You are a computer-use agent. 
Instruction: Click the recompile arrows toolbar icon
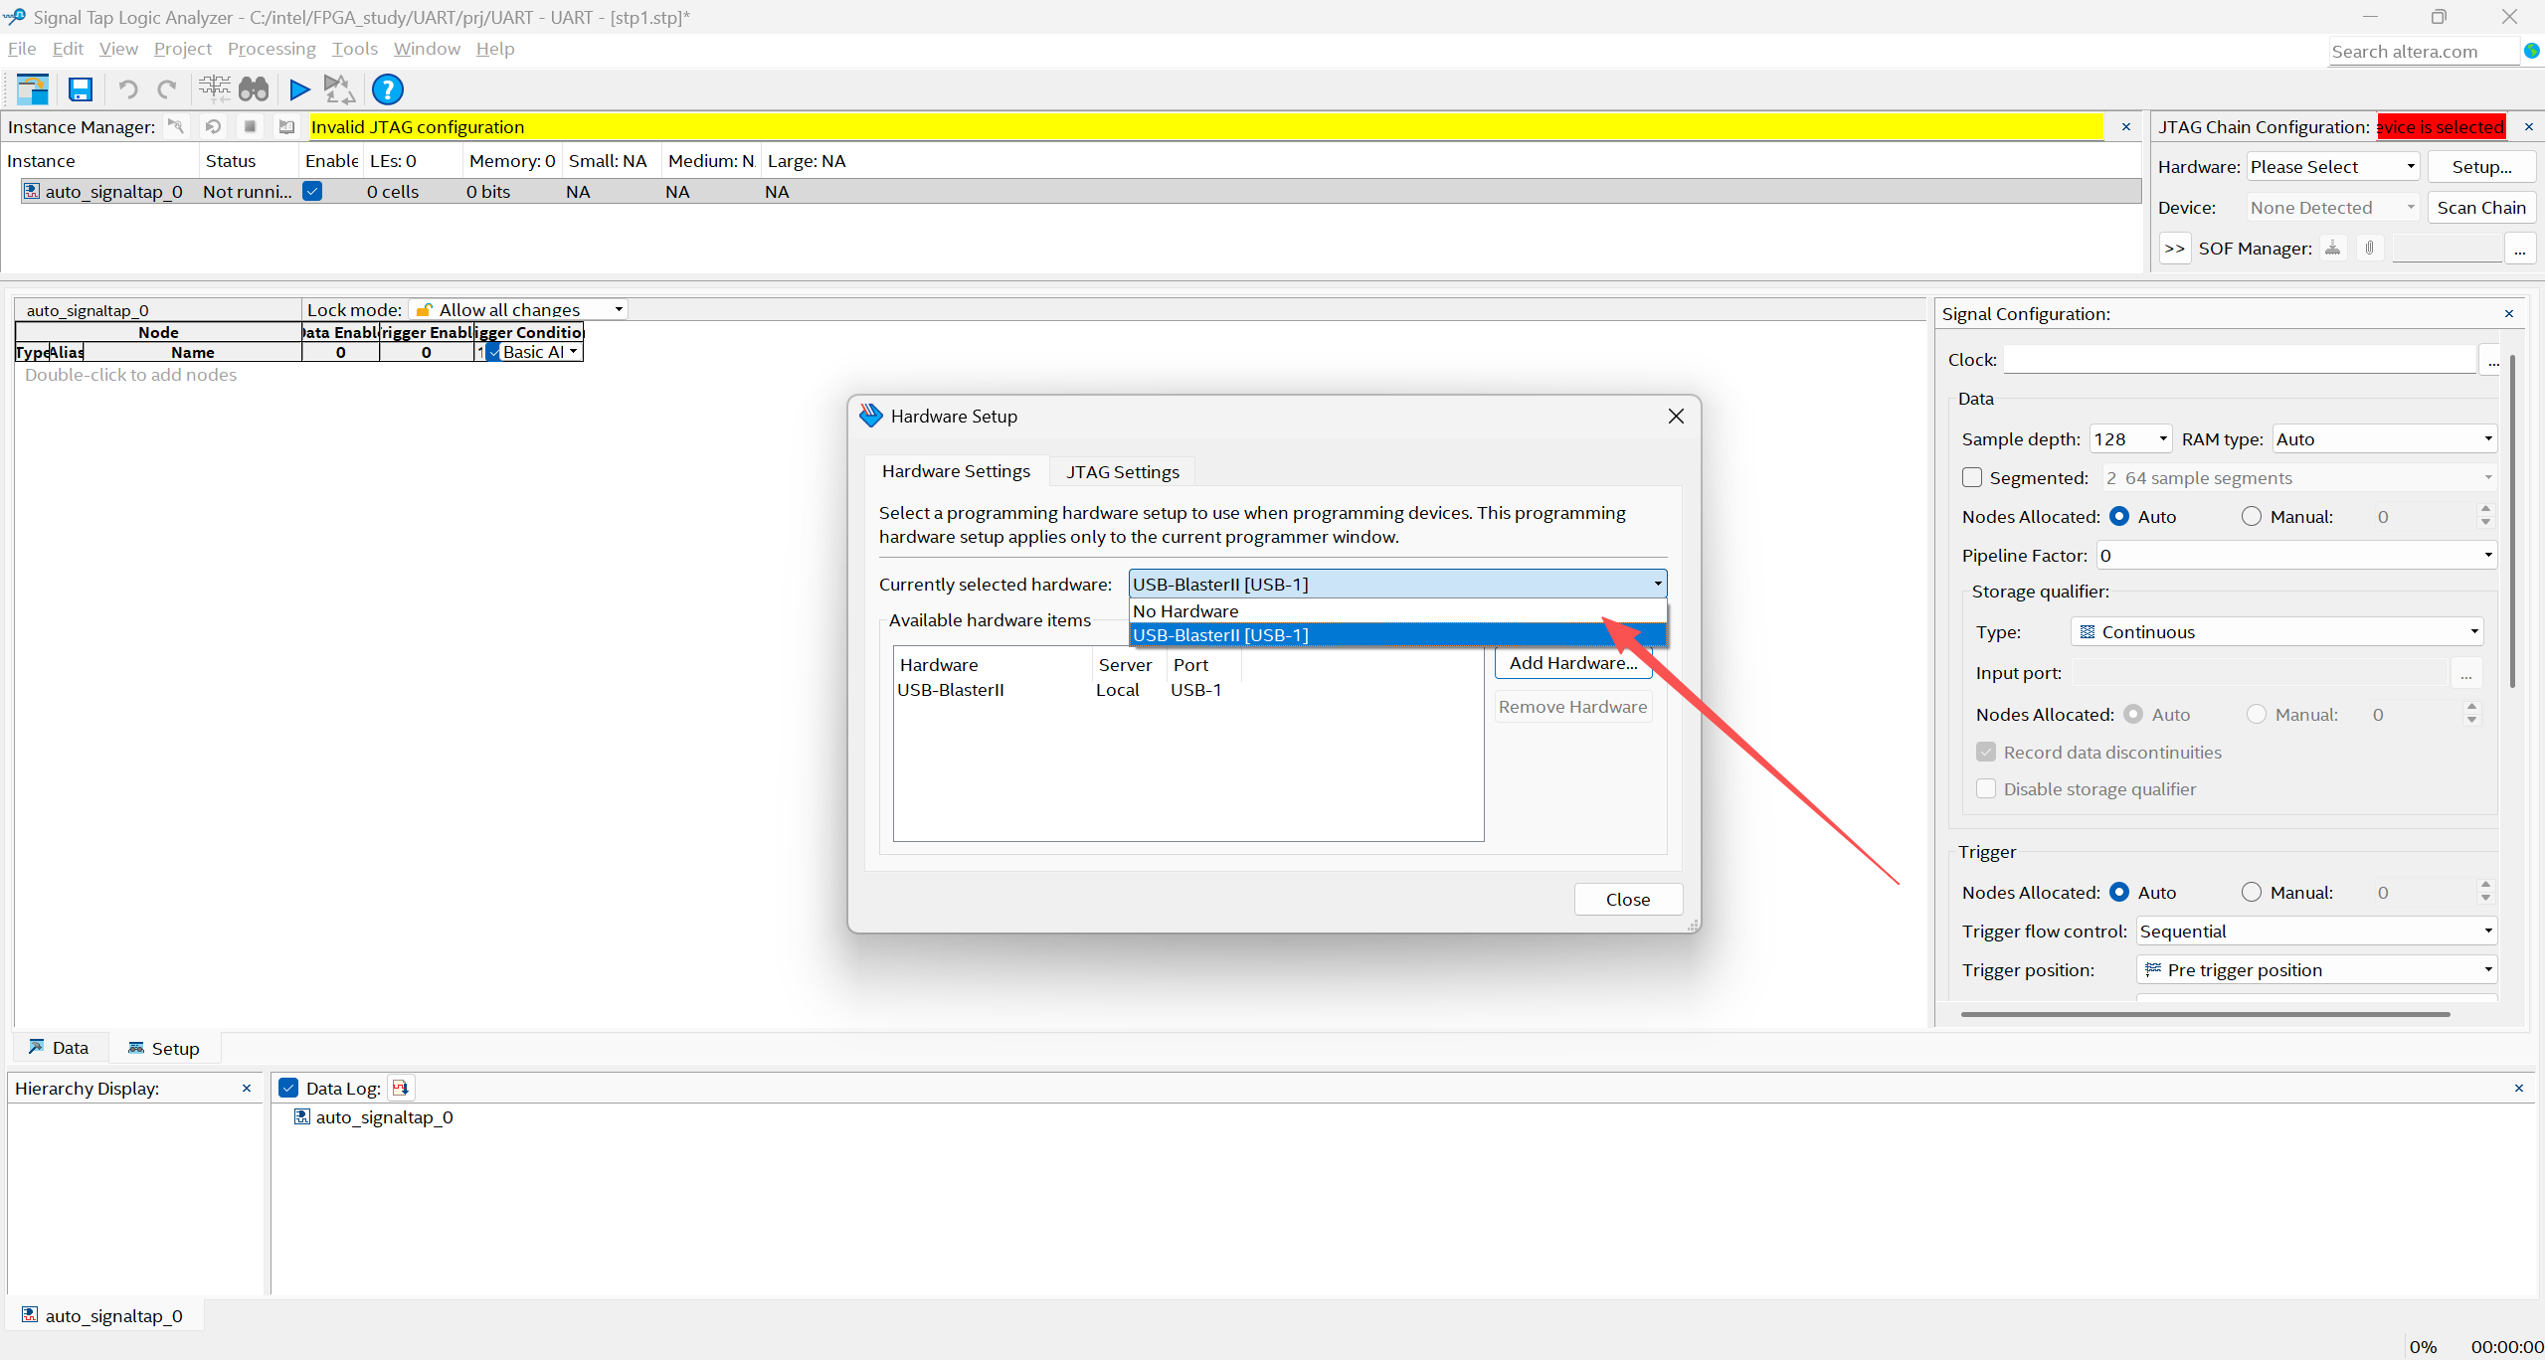tap(339, 89)
